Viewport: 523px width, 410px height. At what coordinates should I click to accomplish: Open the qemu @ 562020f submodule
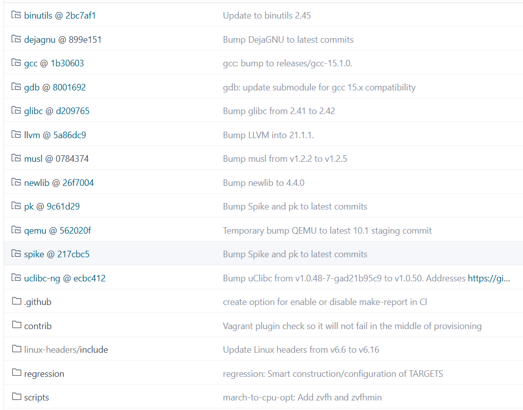pos(57,231)
